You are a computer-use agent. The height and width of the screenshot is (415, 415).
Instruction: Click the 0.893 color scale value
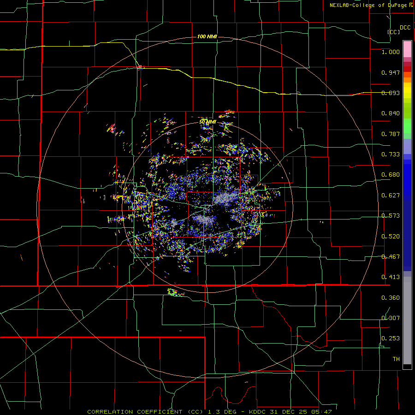click(391, 93)
